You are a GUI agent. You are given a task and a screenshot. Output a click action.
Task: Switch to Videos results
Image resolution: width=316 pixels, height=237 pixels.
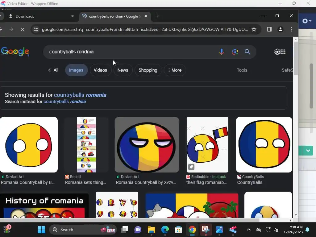(100, 70)
